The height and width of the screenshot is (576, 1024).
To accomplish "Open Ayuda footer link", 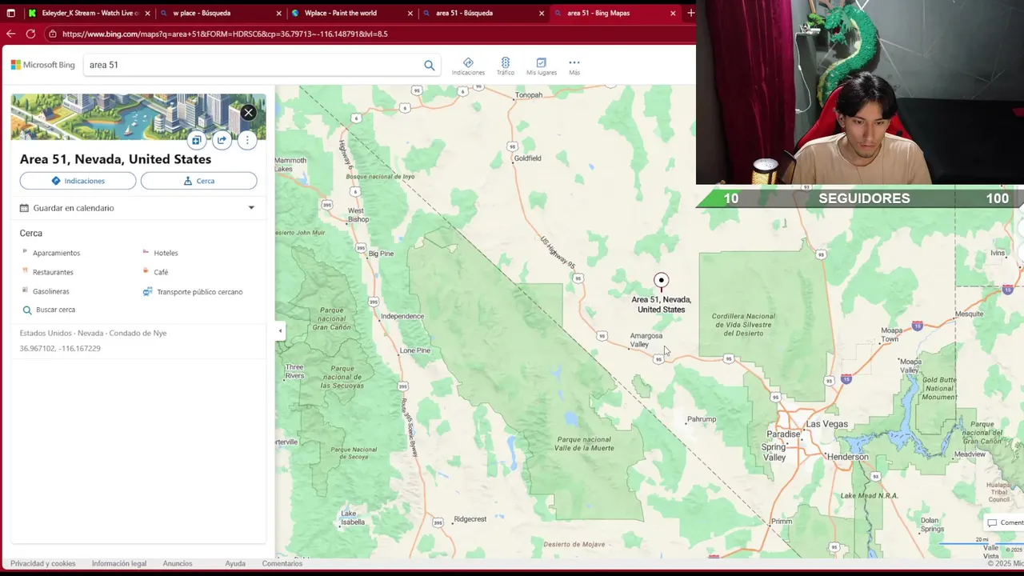I will (x=235, y=564).
